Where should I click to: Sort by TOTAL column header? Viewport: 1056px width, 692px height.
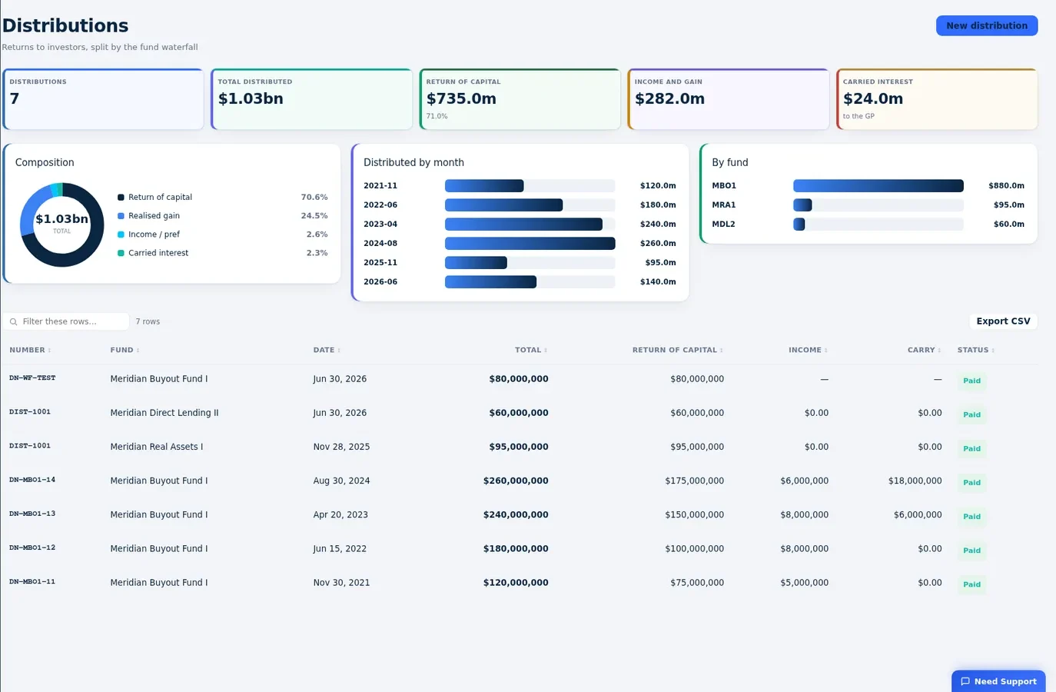point(531,350)
